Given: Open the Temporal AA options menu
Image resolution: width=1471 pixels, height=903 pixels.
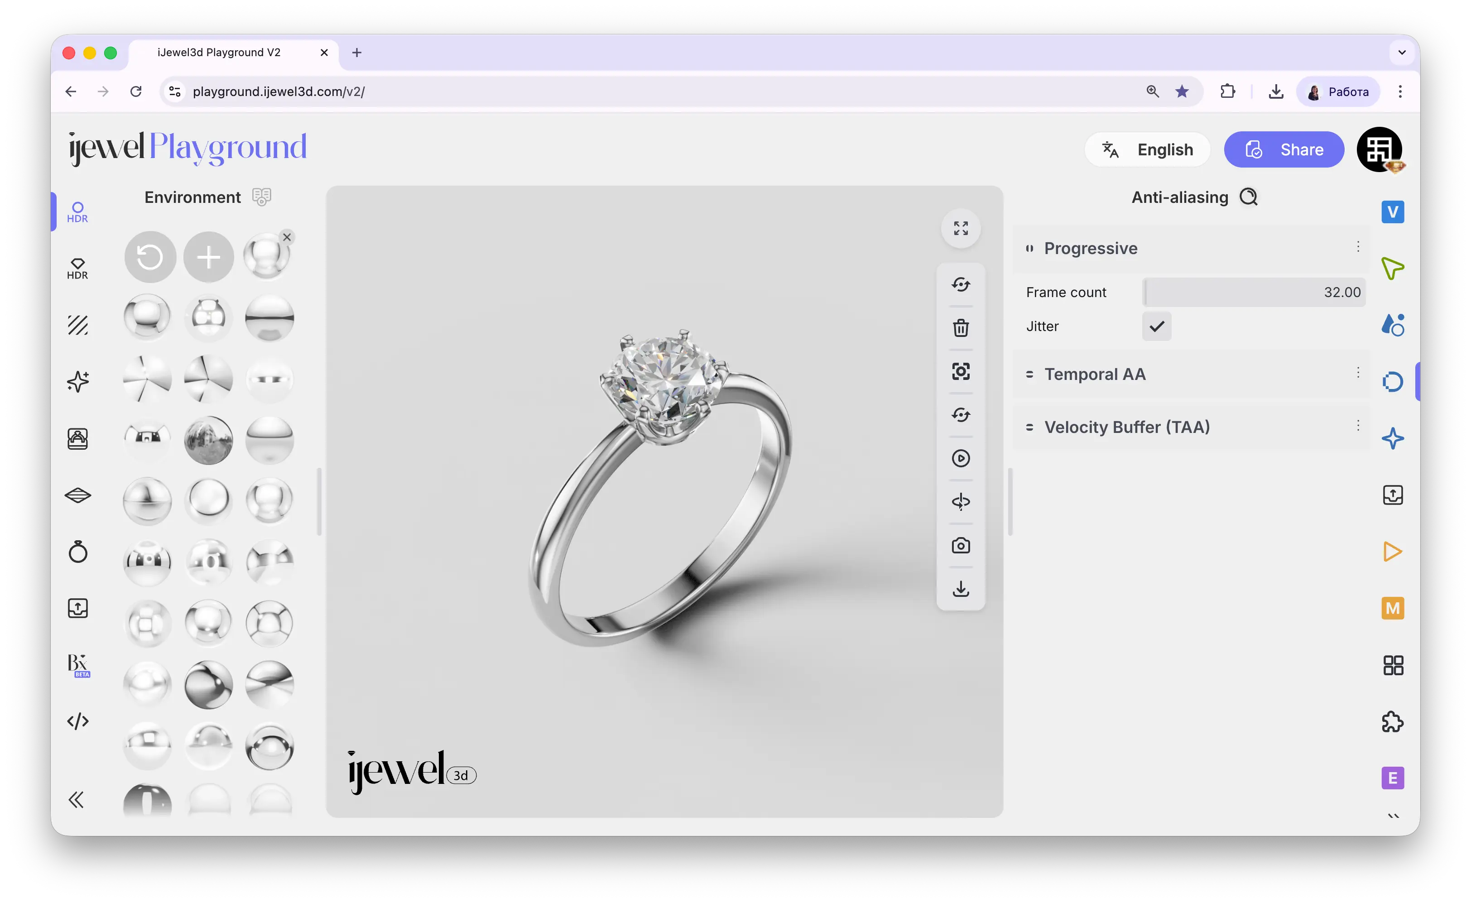Looking at the screenshot, I should (1357, 373).
